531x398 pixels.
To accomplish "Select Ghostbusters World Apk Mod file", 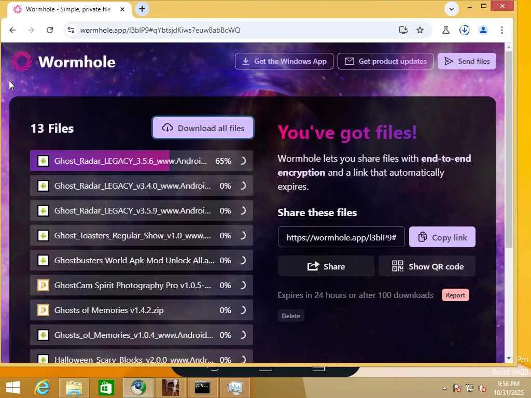I will pos(141,260).
